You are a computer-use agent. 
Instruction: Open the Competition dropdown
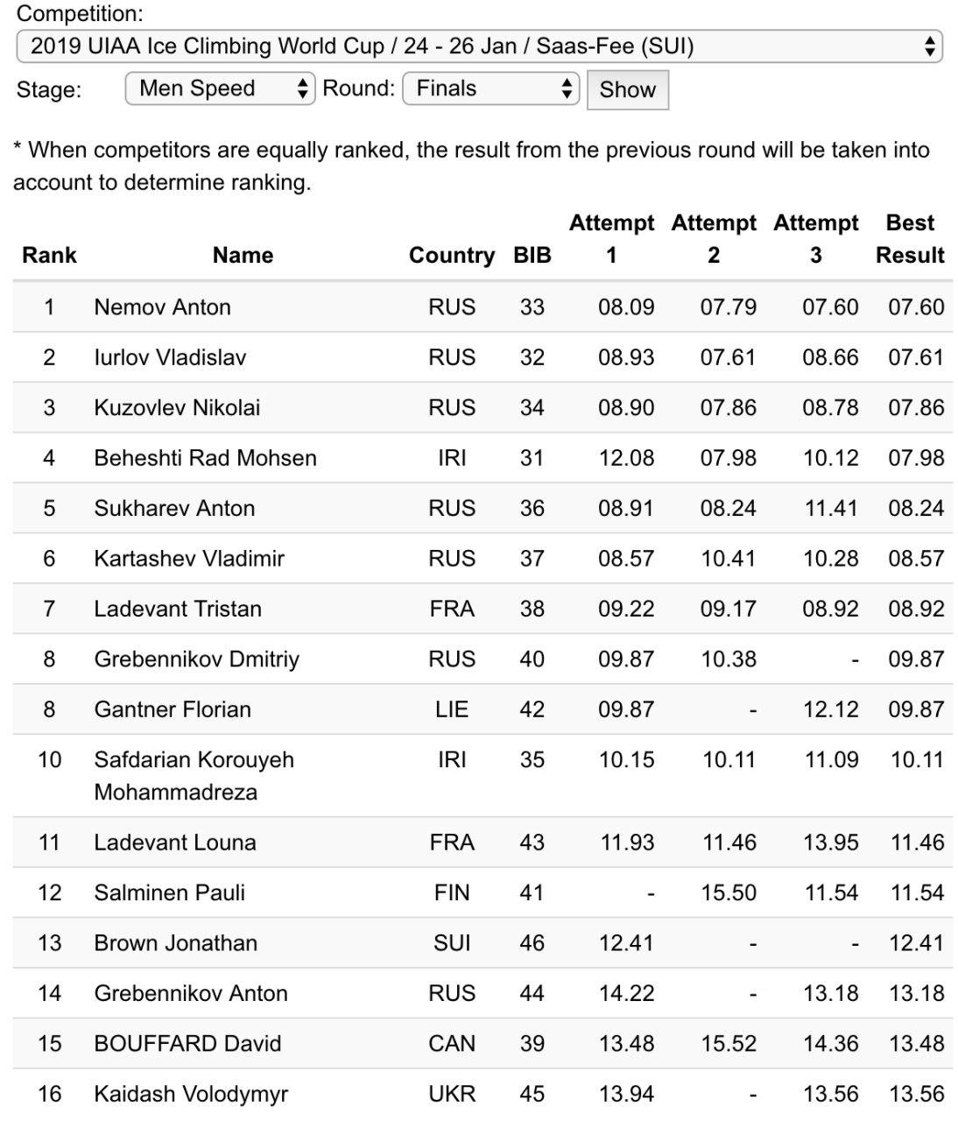[x=478, y=46]
